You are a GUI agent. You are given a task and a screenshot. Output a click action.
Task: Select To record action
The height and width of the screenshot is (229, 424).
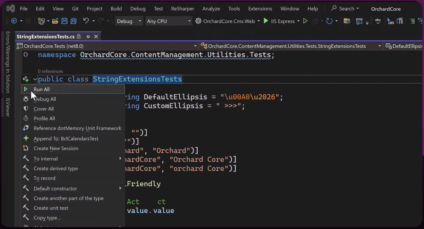tap(73, 178)
